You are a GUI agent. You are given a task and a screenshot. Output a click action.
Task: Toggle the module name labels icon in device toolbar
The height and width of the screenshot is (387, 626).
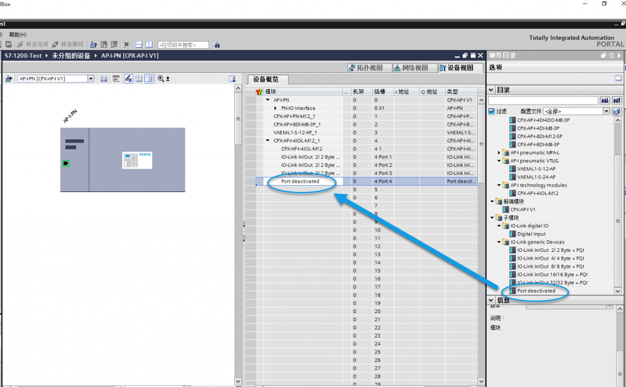(x=116, y=79)
